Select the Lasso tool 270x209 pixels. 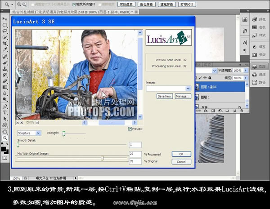[x=5, y=31]
